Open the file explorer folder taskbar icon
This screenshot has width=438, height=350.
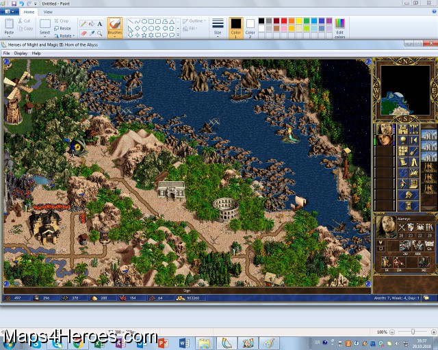pos(205,342)
